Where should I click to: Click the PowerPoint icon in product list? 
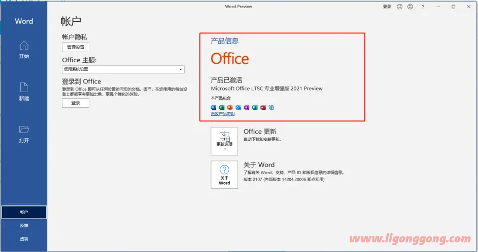click(230, 107)
